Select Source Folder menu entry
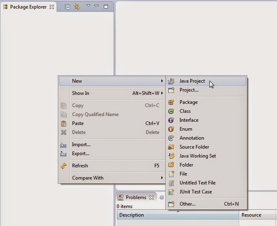The height and width of the screenshot is (226, 277). pos(207,147)
